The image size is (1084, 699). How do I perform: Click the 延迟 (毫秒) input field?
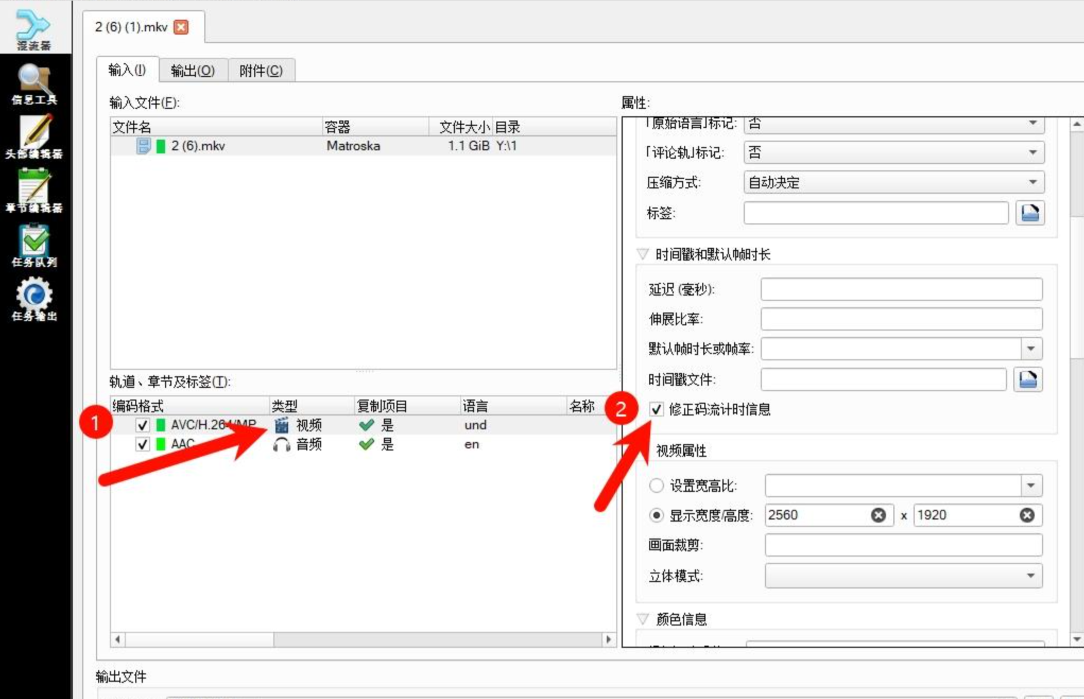pos(901,290)
